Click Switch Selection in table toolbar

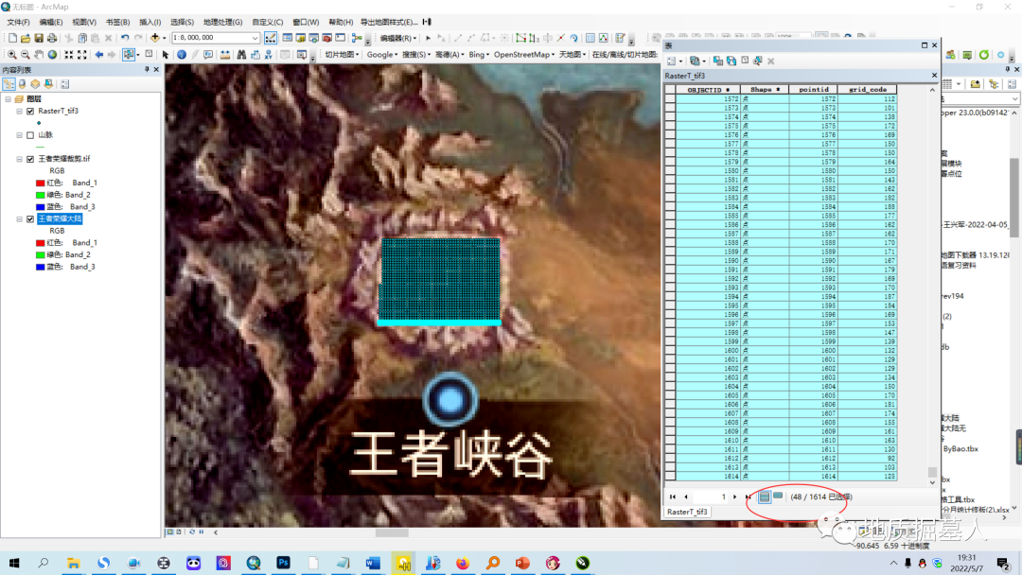[731, 61]
